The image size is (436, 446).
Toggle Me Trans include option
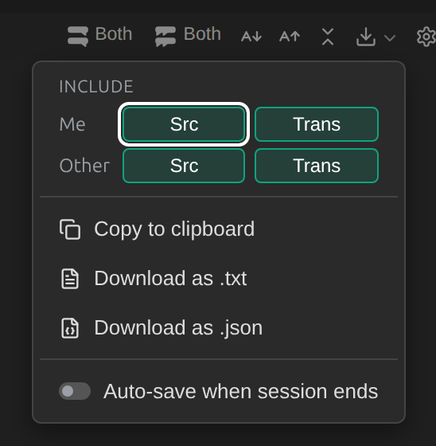[x=317, y=124]
